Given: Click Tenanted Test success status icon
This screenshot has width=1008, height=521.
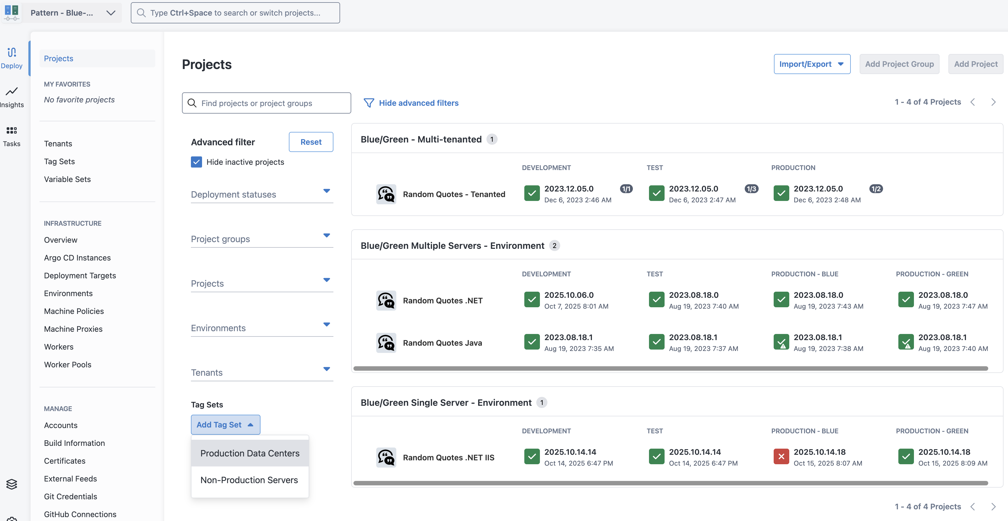Looking at the screenshot, I should tap(657, 193).
